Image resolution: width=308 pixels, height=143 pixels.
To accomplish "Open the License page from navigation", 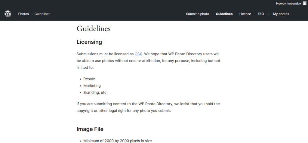I will [245, 14].
